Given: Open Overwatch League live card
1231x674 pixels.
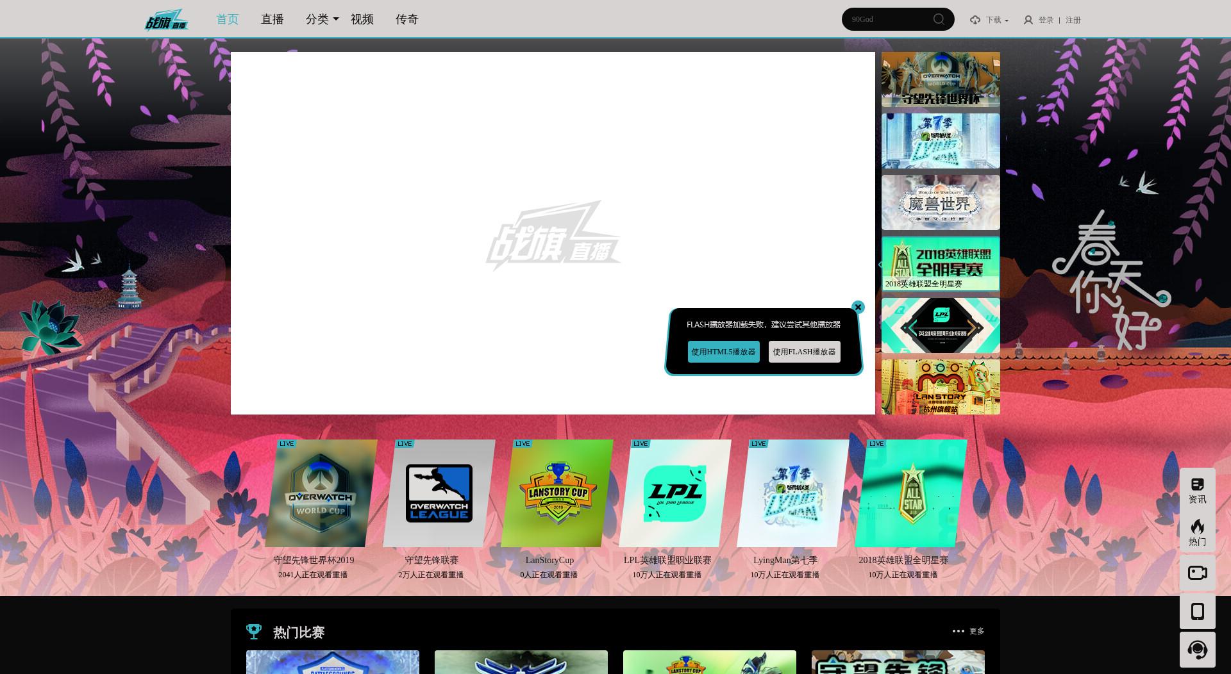Looking at the screenshot, I should click(439, 493).
